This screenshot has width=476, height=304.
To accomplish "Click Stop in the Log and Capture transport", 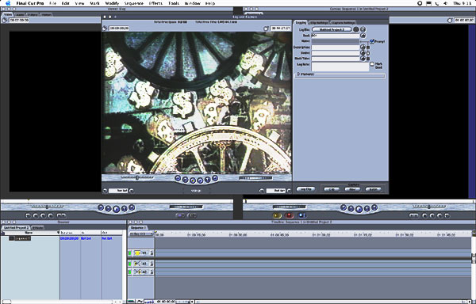I will coord(193,180).
